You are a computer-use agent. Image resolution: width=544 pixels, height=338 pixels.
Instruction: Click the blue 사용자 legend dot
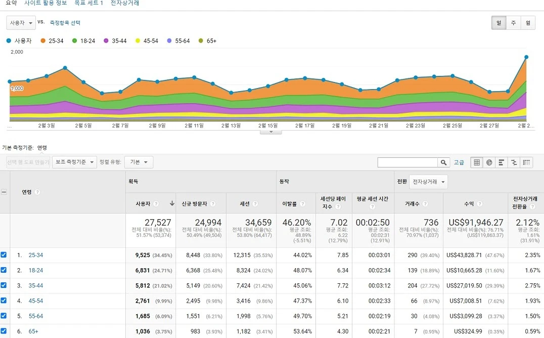9,40
